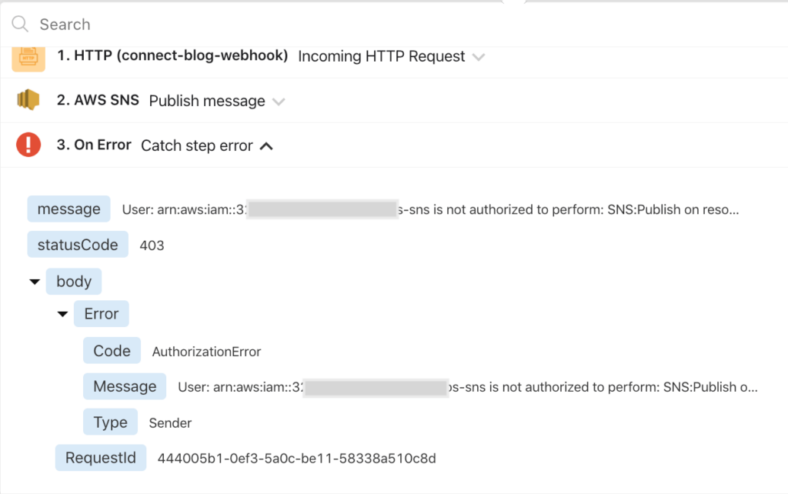Expand the Publish message chevron
The height and width of the screenshot is (494, 788).
279,102
